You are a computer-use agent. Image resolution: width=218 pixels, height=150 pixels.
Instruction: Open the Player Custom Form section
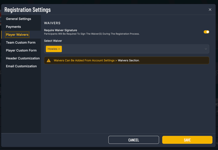point(21,51)
